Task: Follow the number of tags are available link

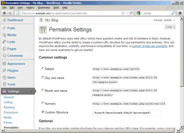Action: [x=149, y=46]
